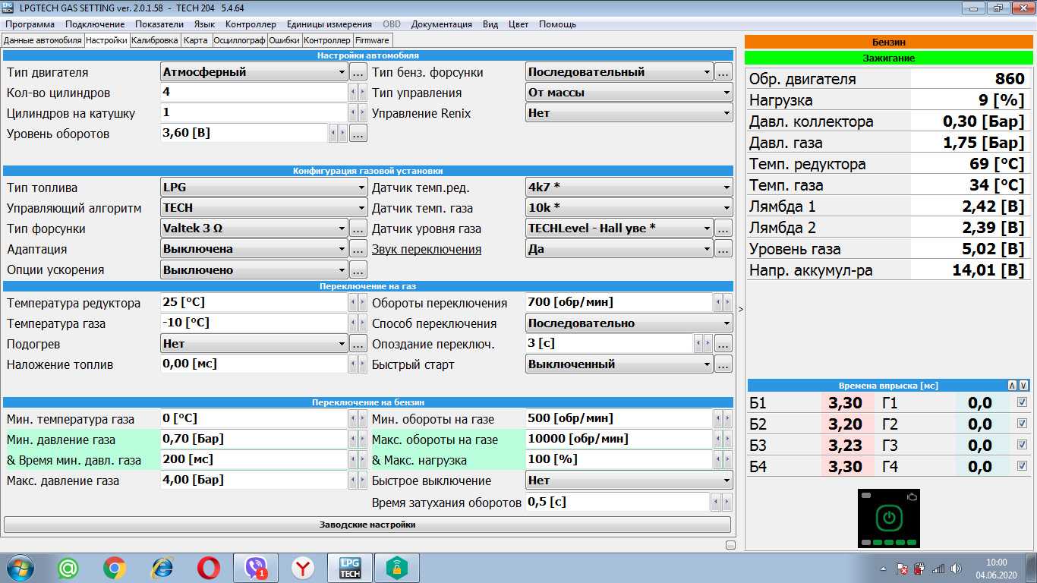Viewport: 1037px width, 583px height.
Task: Open the Документация menu
Action: (x=442, y=24)
